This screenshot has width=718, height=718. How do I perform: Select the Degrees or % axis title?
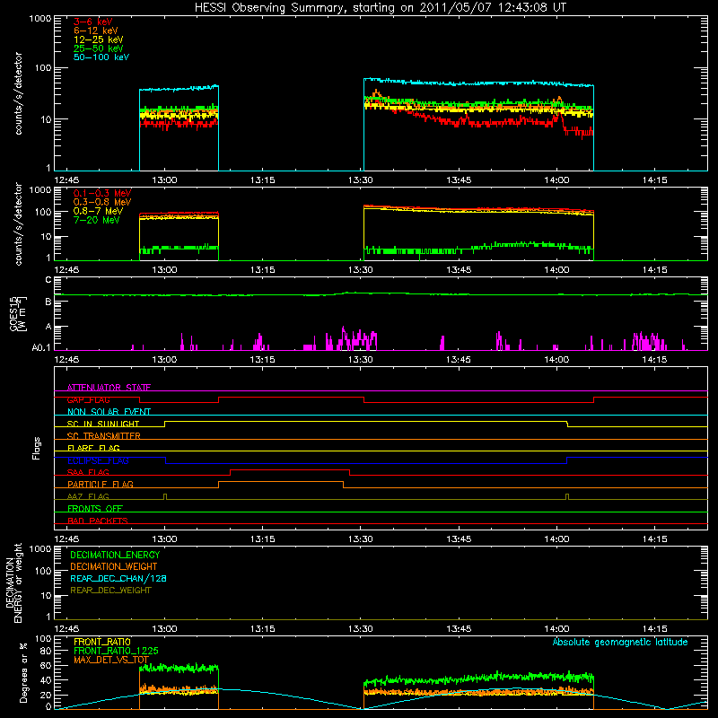tap(23, 672)
